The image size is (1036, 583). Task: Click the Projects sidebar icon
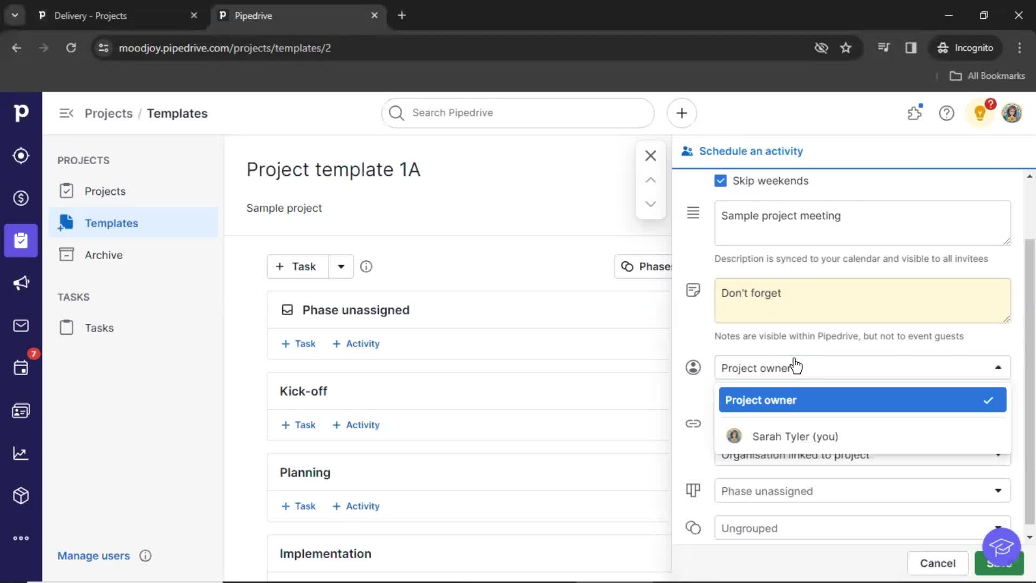click(21, 241)
